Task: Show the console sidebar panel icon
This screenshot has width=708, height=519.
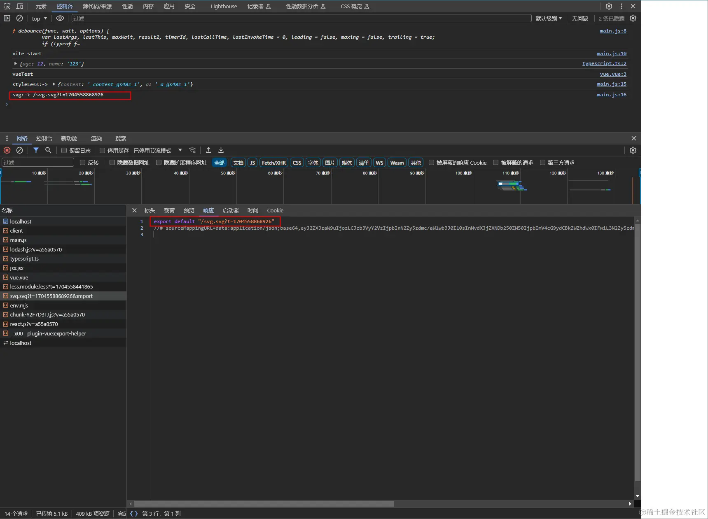Action: tap(7, 18)
